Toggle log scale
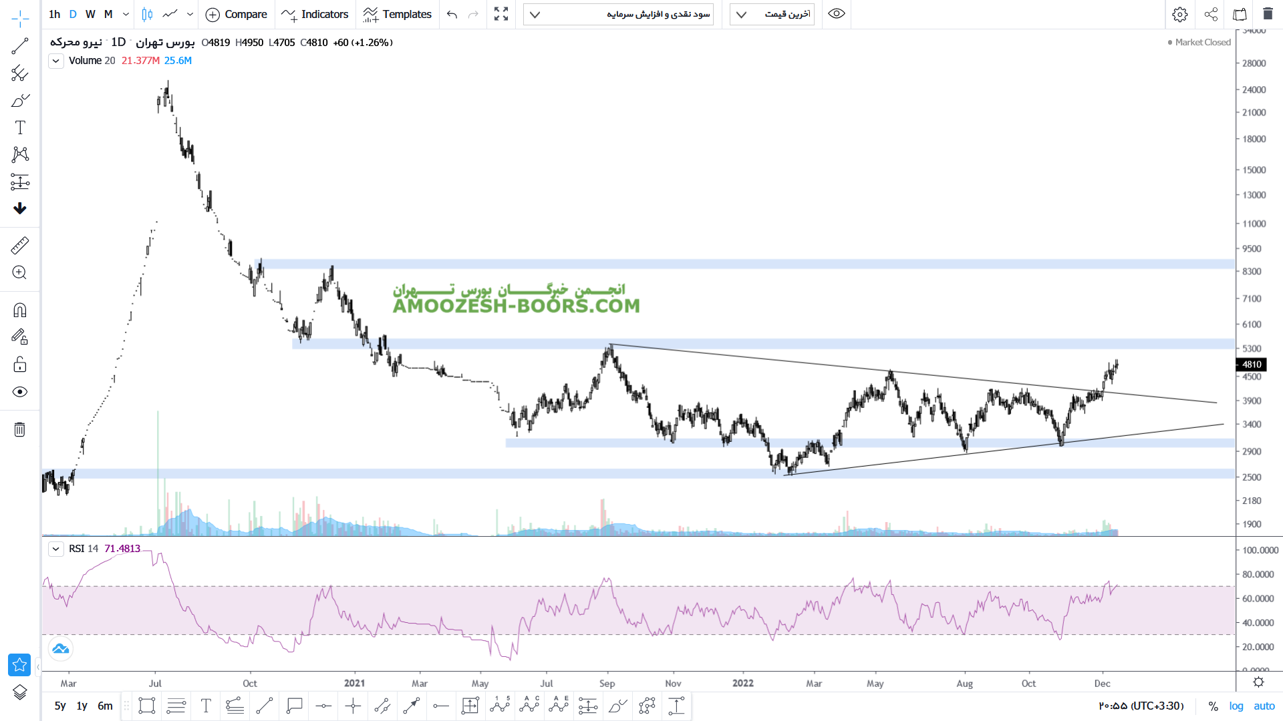Viewport: 1283px width, 721px height. [1236, 706]
